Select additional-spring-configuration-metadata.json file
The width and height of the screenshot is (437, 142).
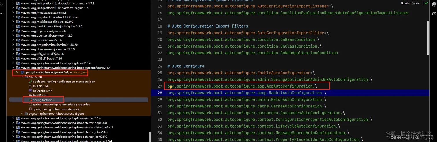pos(64,81)
